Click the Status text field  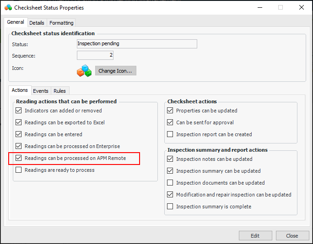137,44
